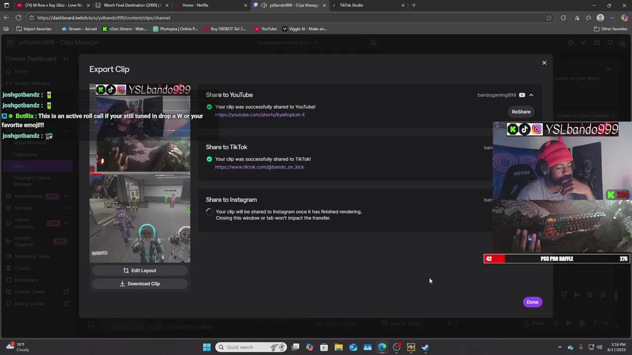Open Microsoft Edge from taskbar
This screenshot has height=355, width=632.
coord(382,347)
